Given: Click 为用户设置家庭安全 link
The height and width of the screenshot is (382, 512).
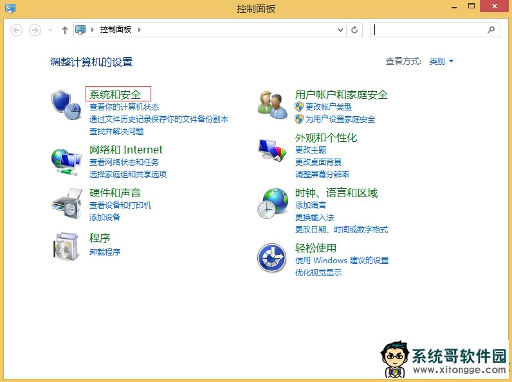Looking at the screenshot, I should tap(340, 119).
